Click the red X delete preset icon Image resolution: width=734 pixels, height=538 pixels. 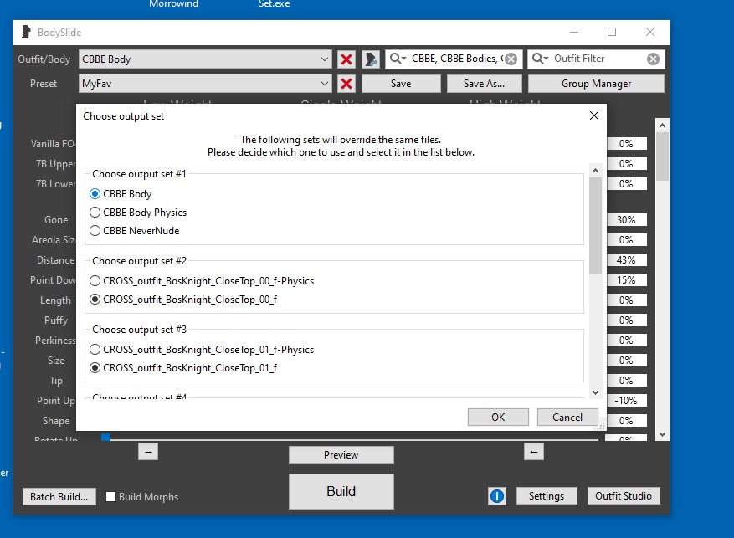point(346,84)
